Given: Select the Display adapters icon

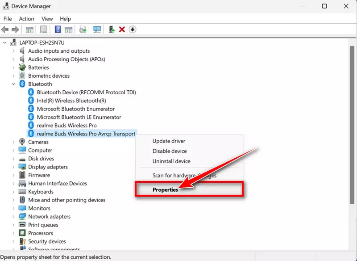Looking at the screenshot, I should click(x=22, y=167).
